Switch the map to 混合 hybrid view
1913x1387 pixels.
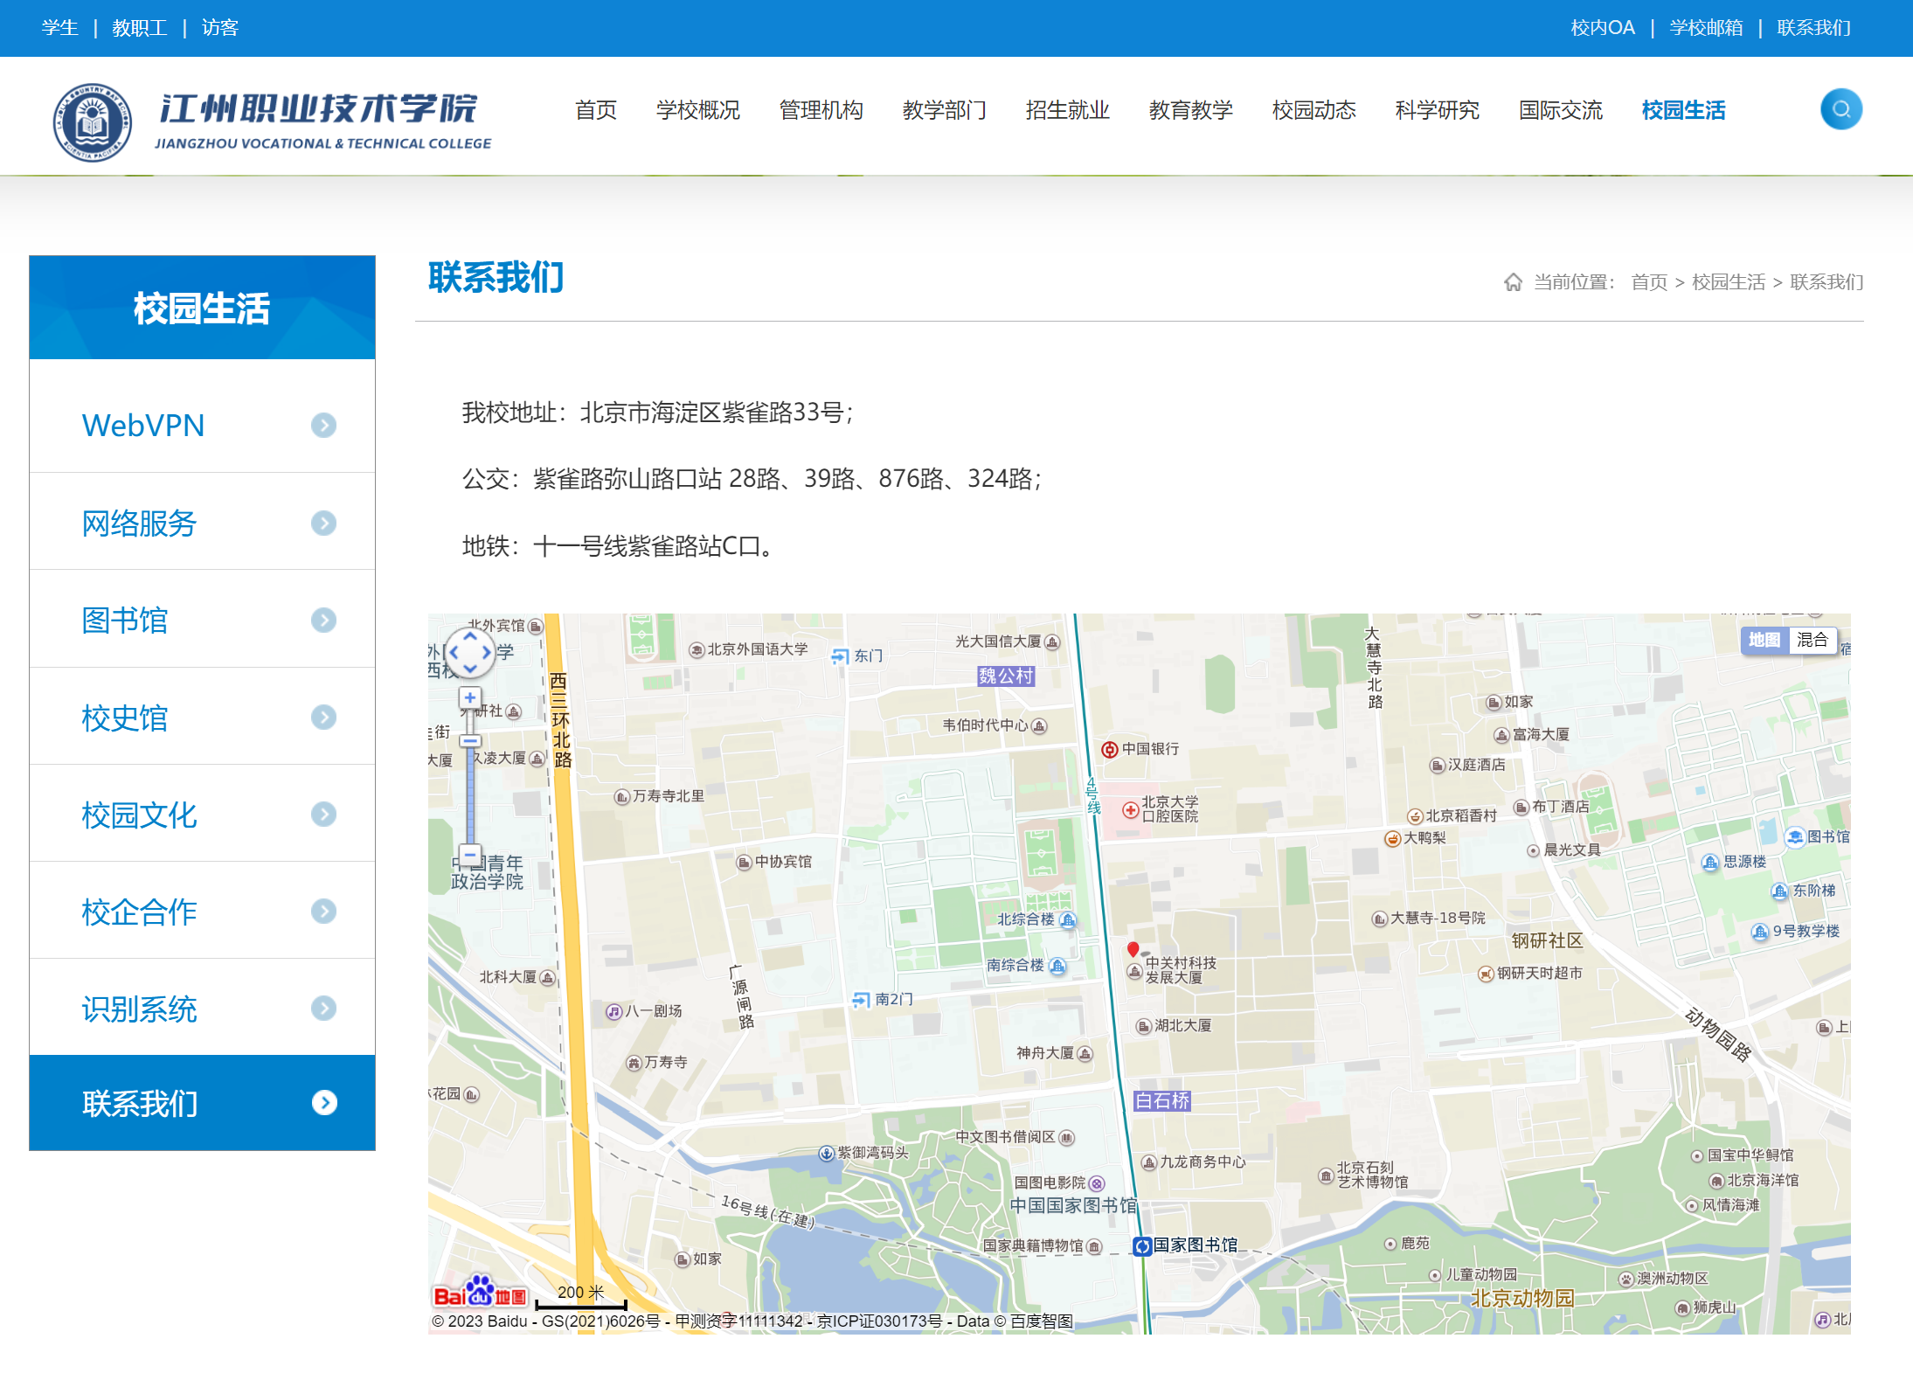point(1812,640)
